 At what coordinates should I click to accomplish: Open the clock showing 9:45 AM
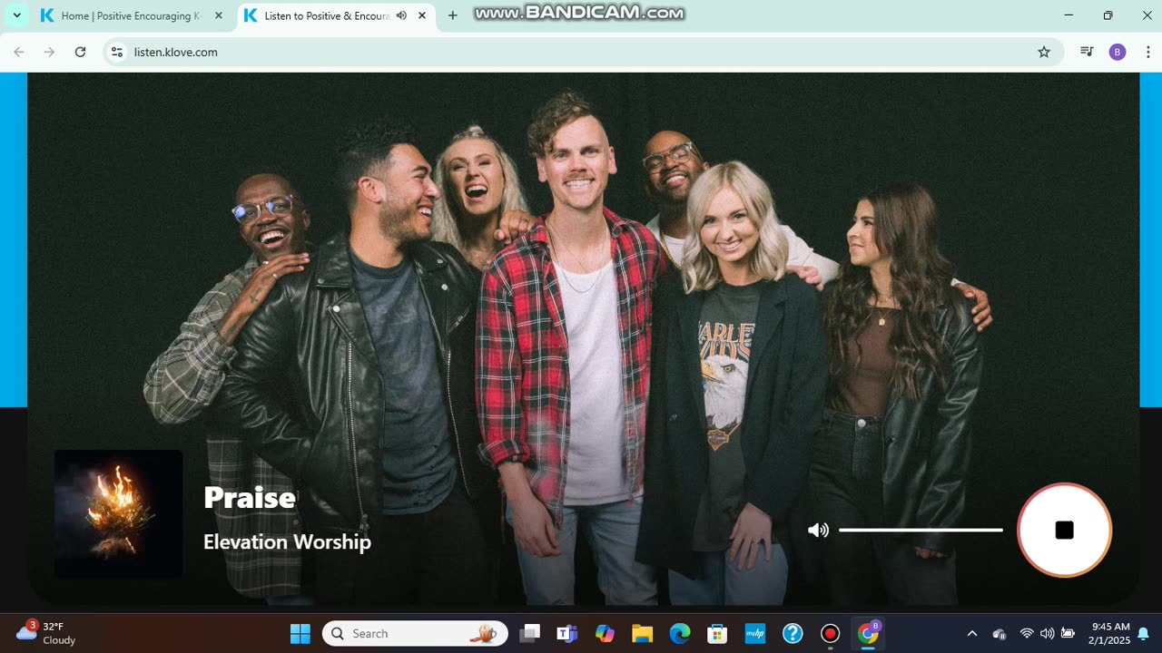pyautogui.click(x=1110, y=633)
